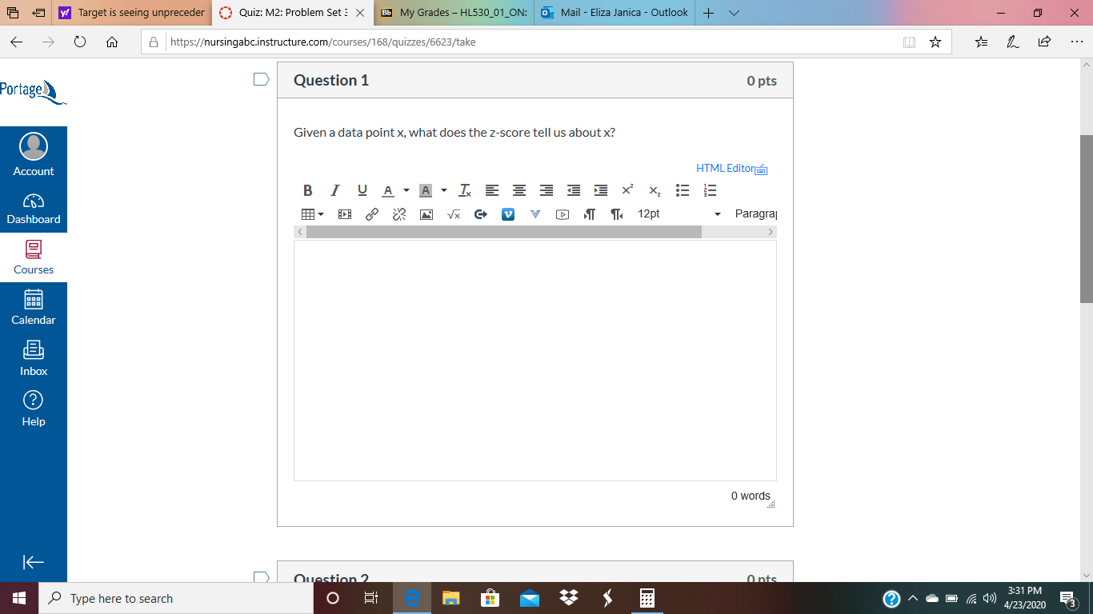
Task: Toggle bold formatting
Action: coord(307,190)
